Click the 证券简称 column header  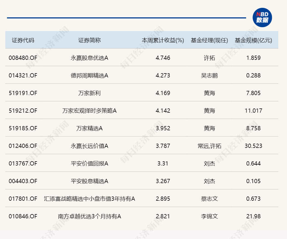coord(89,40)
